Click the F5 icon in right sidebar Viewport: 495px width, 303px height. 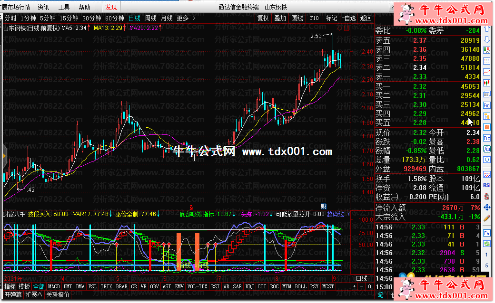(486, 233)
